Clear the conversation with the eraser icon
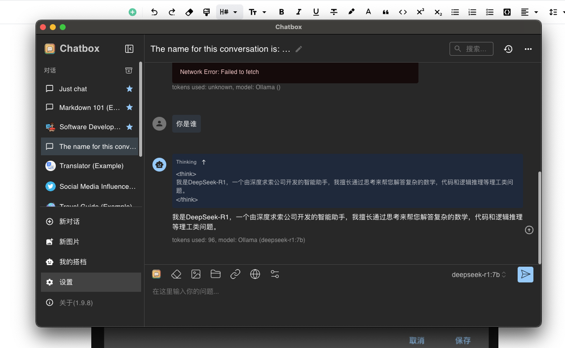The height and width of the screenshot is (348, 565). coord(176,274)
